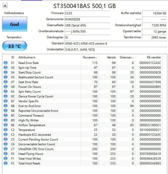The height and width of the screenshot is (174, 168).
Task: Click the Serienummer field 6VM3RZE8
Action: point(87,19)
